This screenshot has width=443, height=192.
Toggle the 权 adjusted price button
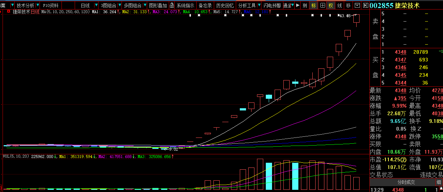click(x=331, y=5)
